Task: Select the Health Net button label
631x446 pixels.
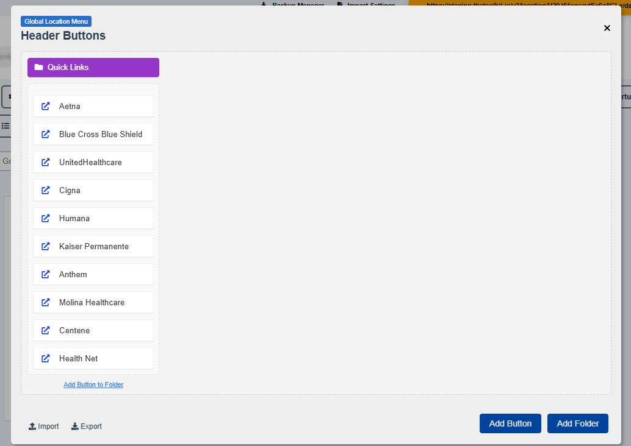Action: [79, 358]
